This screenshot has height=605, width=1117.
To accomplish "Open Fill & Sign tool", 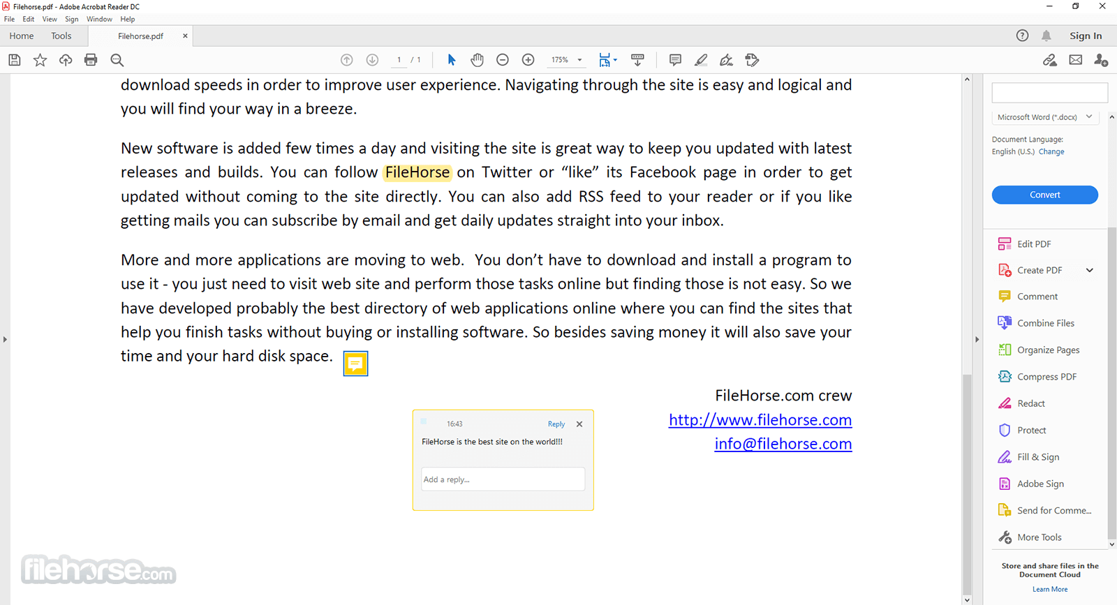I will (x=1028, y=457).
